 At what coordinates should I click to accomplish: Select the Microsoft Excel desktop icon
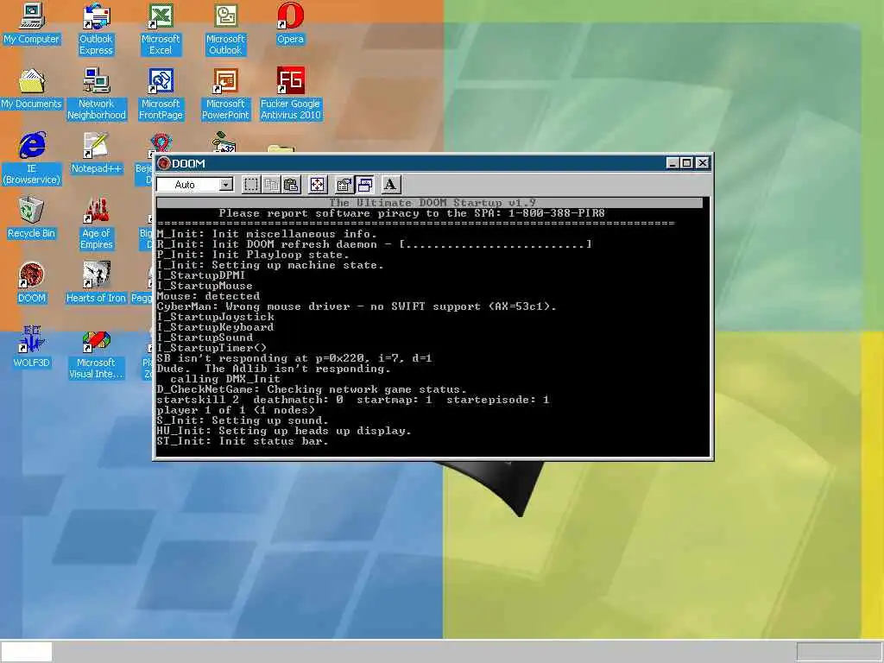(161, 29)
